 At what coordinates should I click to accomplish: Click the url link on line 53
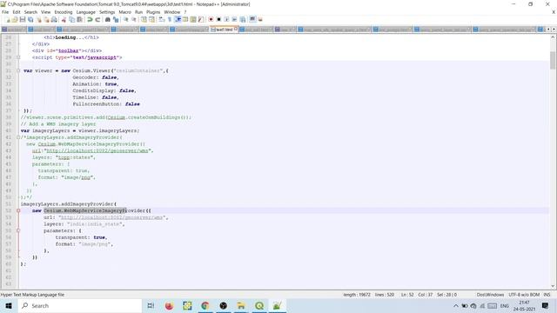click(x=111, y=217)
